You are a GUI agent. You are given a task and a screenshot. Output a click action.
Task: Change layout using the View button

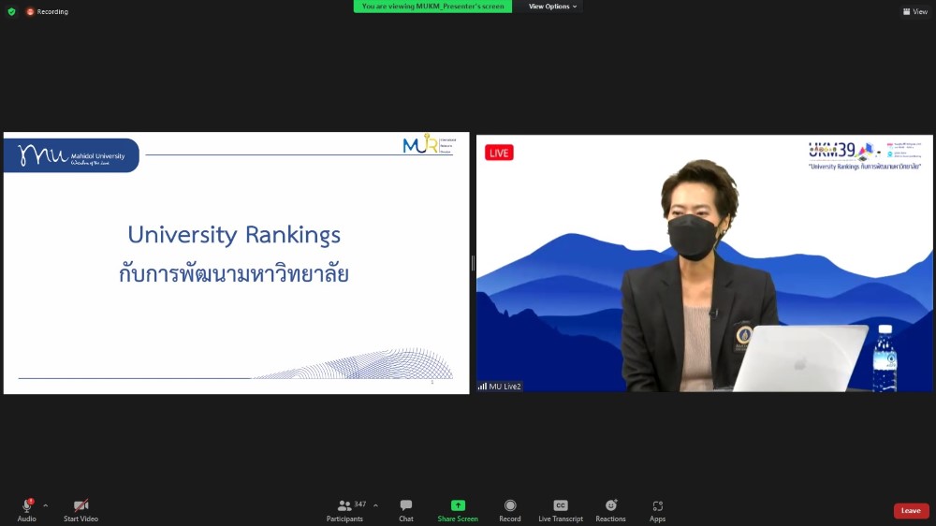pyautogui.click(x=914, y=11)
